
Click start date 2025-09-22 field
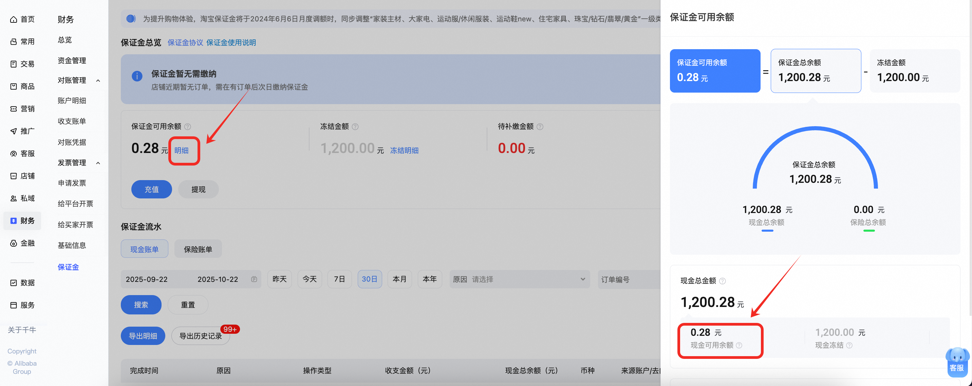tap(147, 279)
